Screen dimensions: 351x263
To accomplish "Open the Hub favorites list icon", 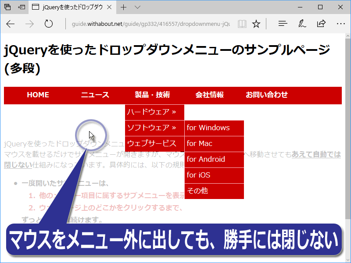I will point(283,24).
